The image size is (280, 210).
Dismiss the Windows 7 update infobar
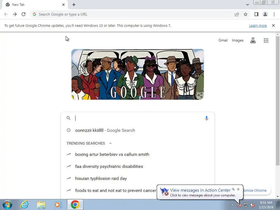pos(273,25)
